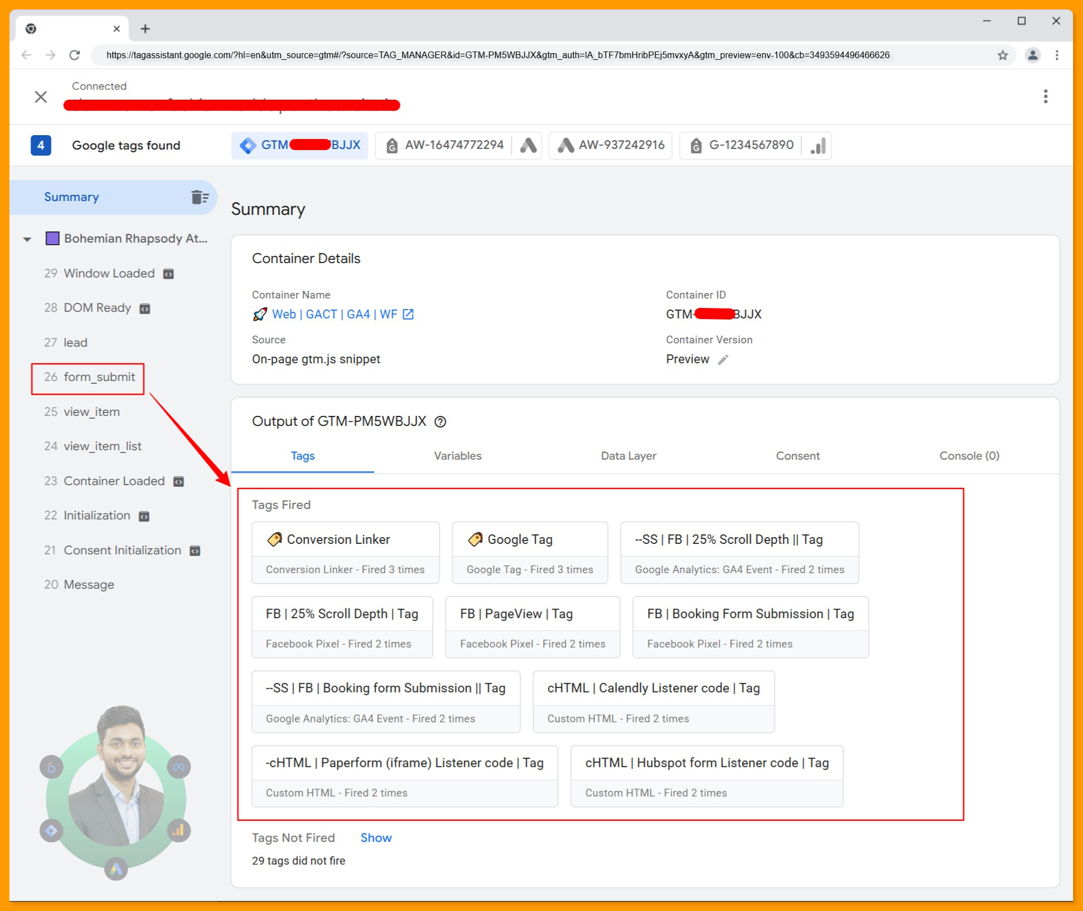Edit Container Version using the pencil icon
The image size is (1083, 911).
coord(723,359)
